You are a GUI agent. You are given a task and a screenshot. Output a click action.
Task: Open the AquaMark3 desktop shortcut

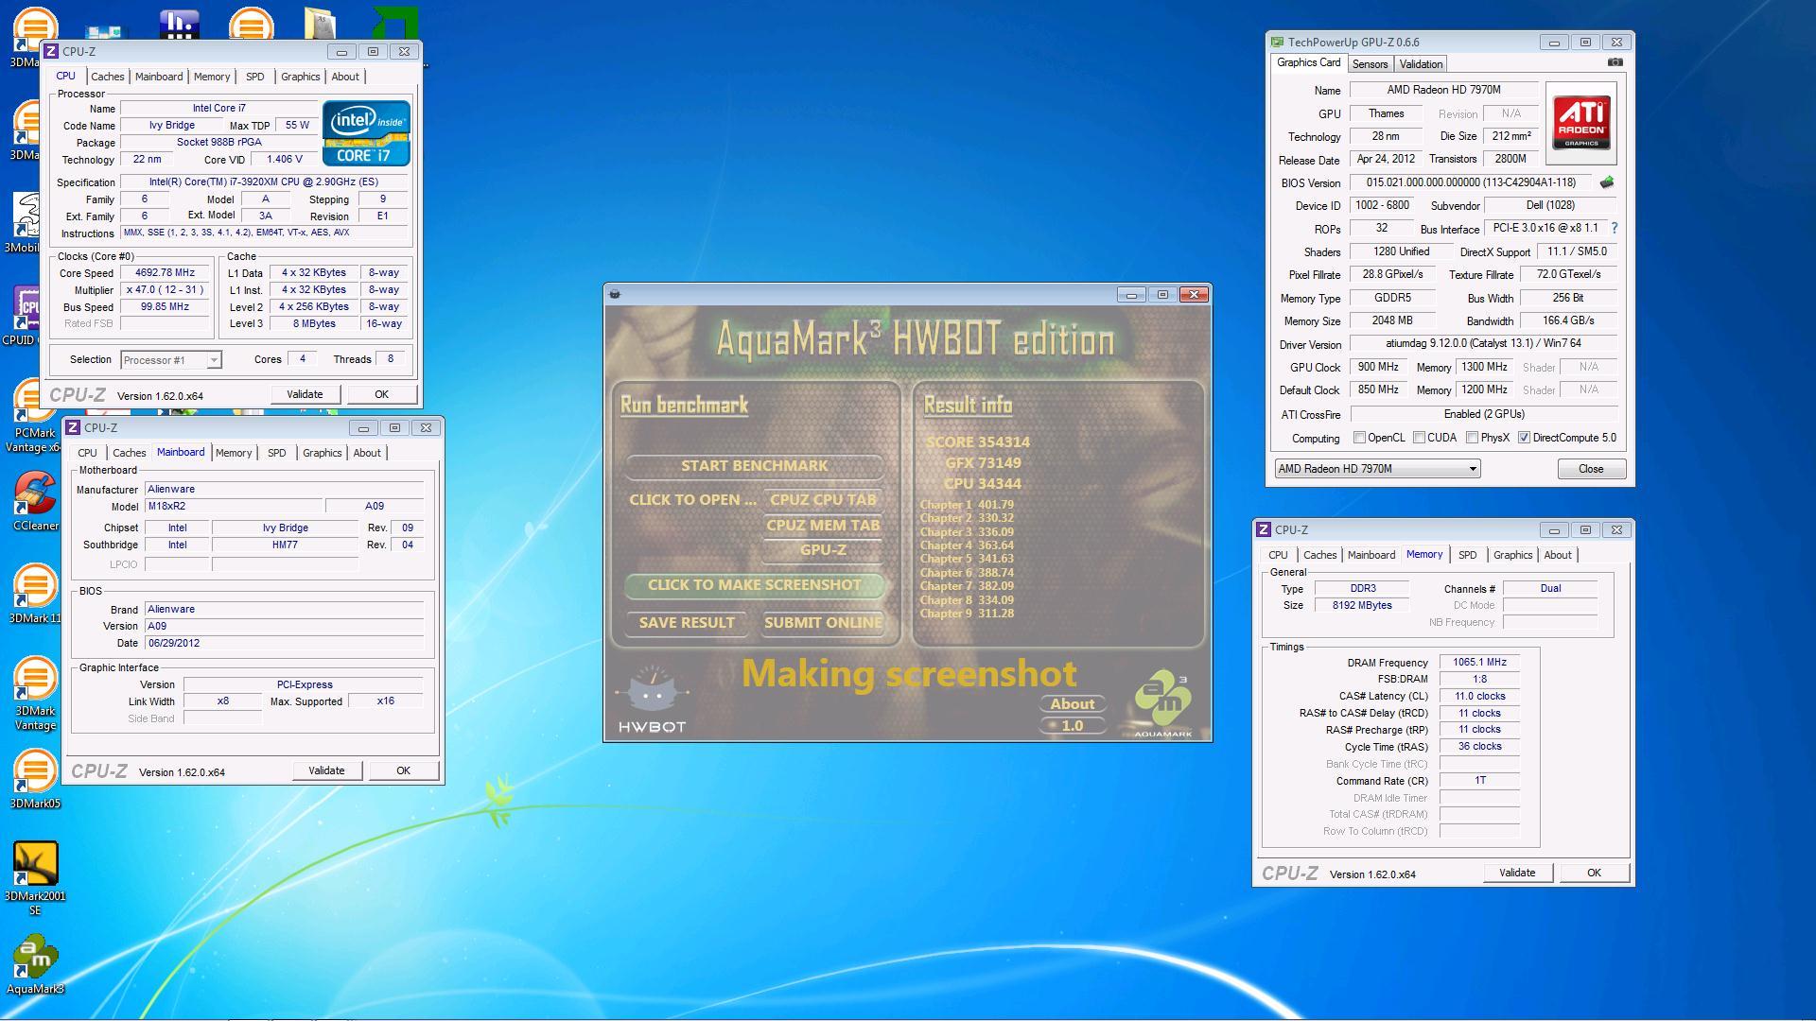(35, 964)
